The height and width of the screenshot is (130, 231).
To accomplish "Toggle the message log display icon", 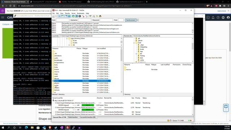I will click(x=59, y=16).
